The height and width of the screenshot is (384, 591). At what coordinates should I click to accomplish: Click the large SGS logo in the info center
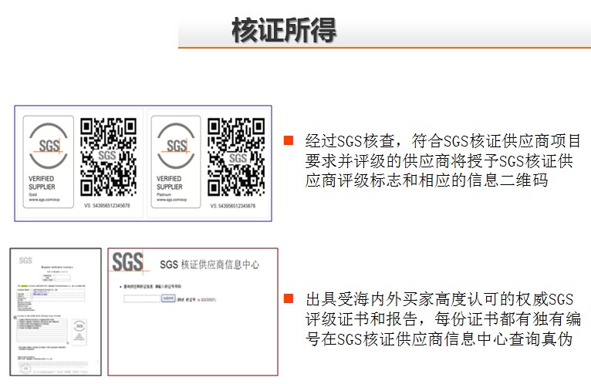128,261
